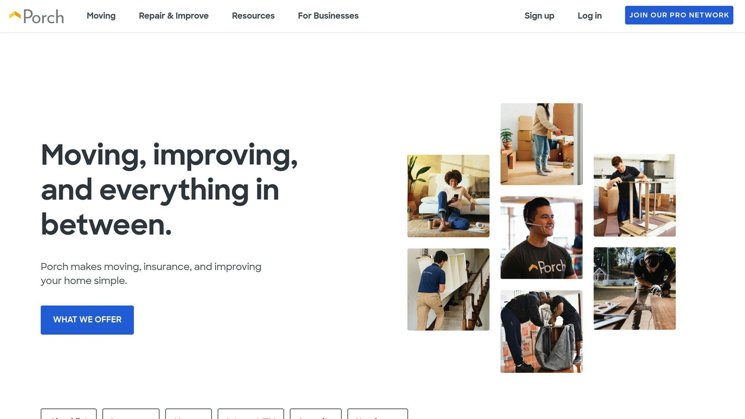Click the Porch logo in header
Screen dimensions: 745x419
[36, 16]
